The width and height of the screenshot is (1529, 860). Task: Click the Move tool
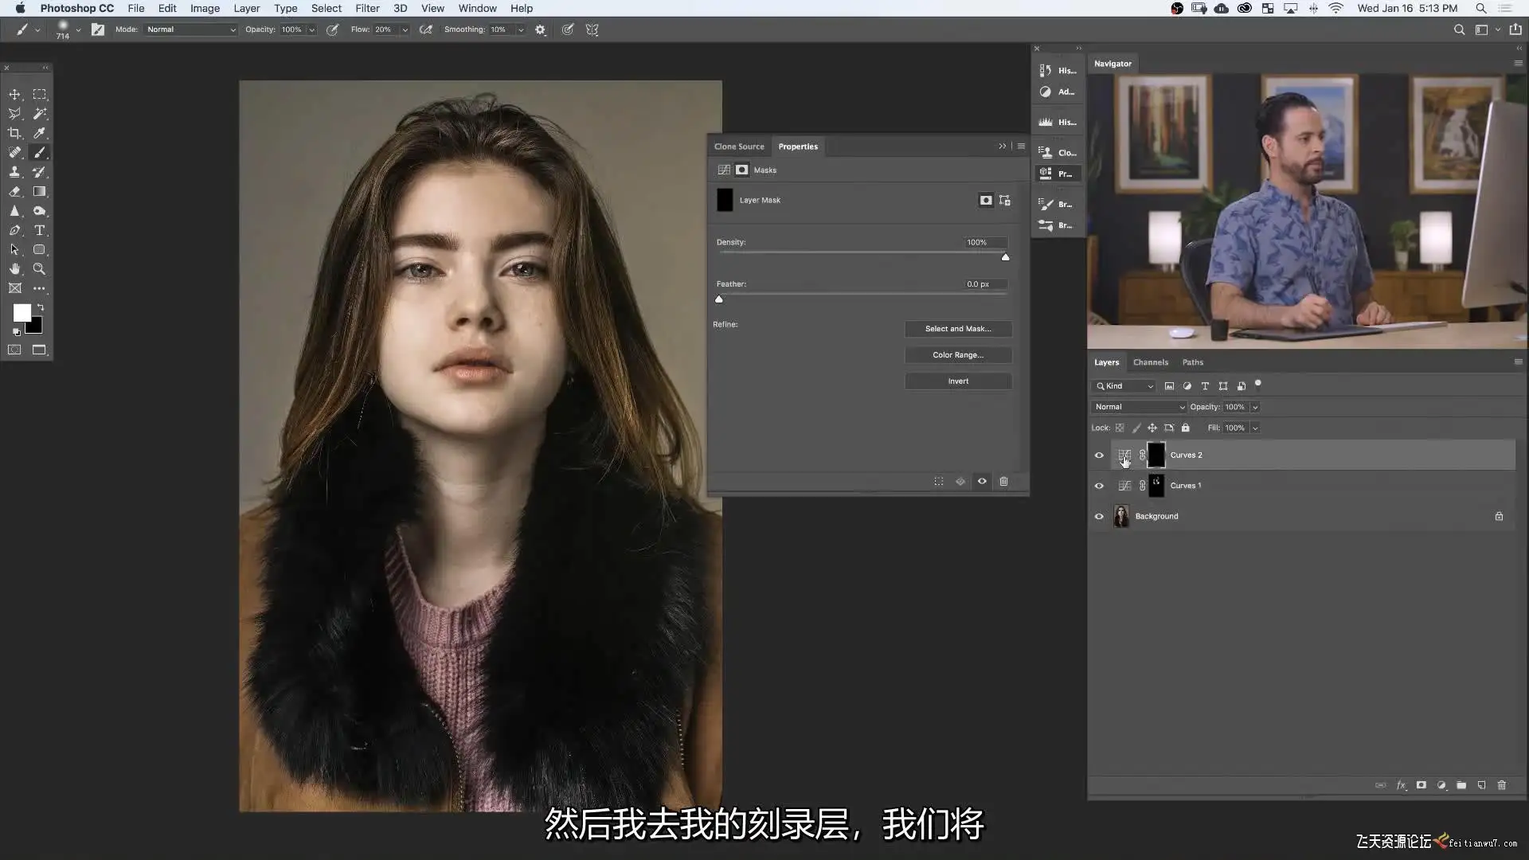pyautogui.click(x=14, y=95)
